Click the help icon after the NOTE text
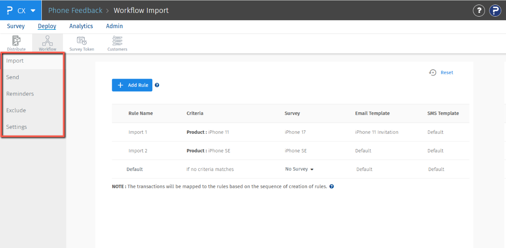This screenshot has width=506, height=248. [331, 186]
